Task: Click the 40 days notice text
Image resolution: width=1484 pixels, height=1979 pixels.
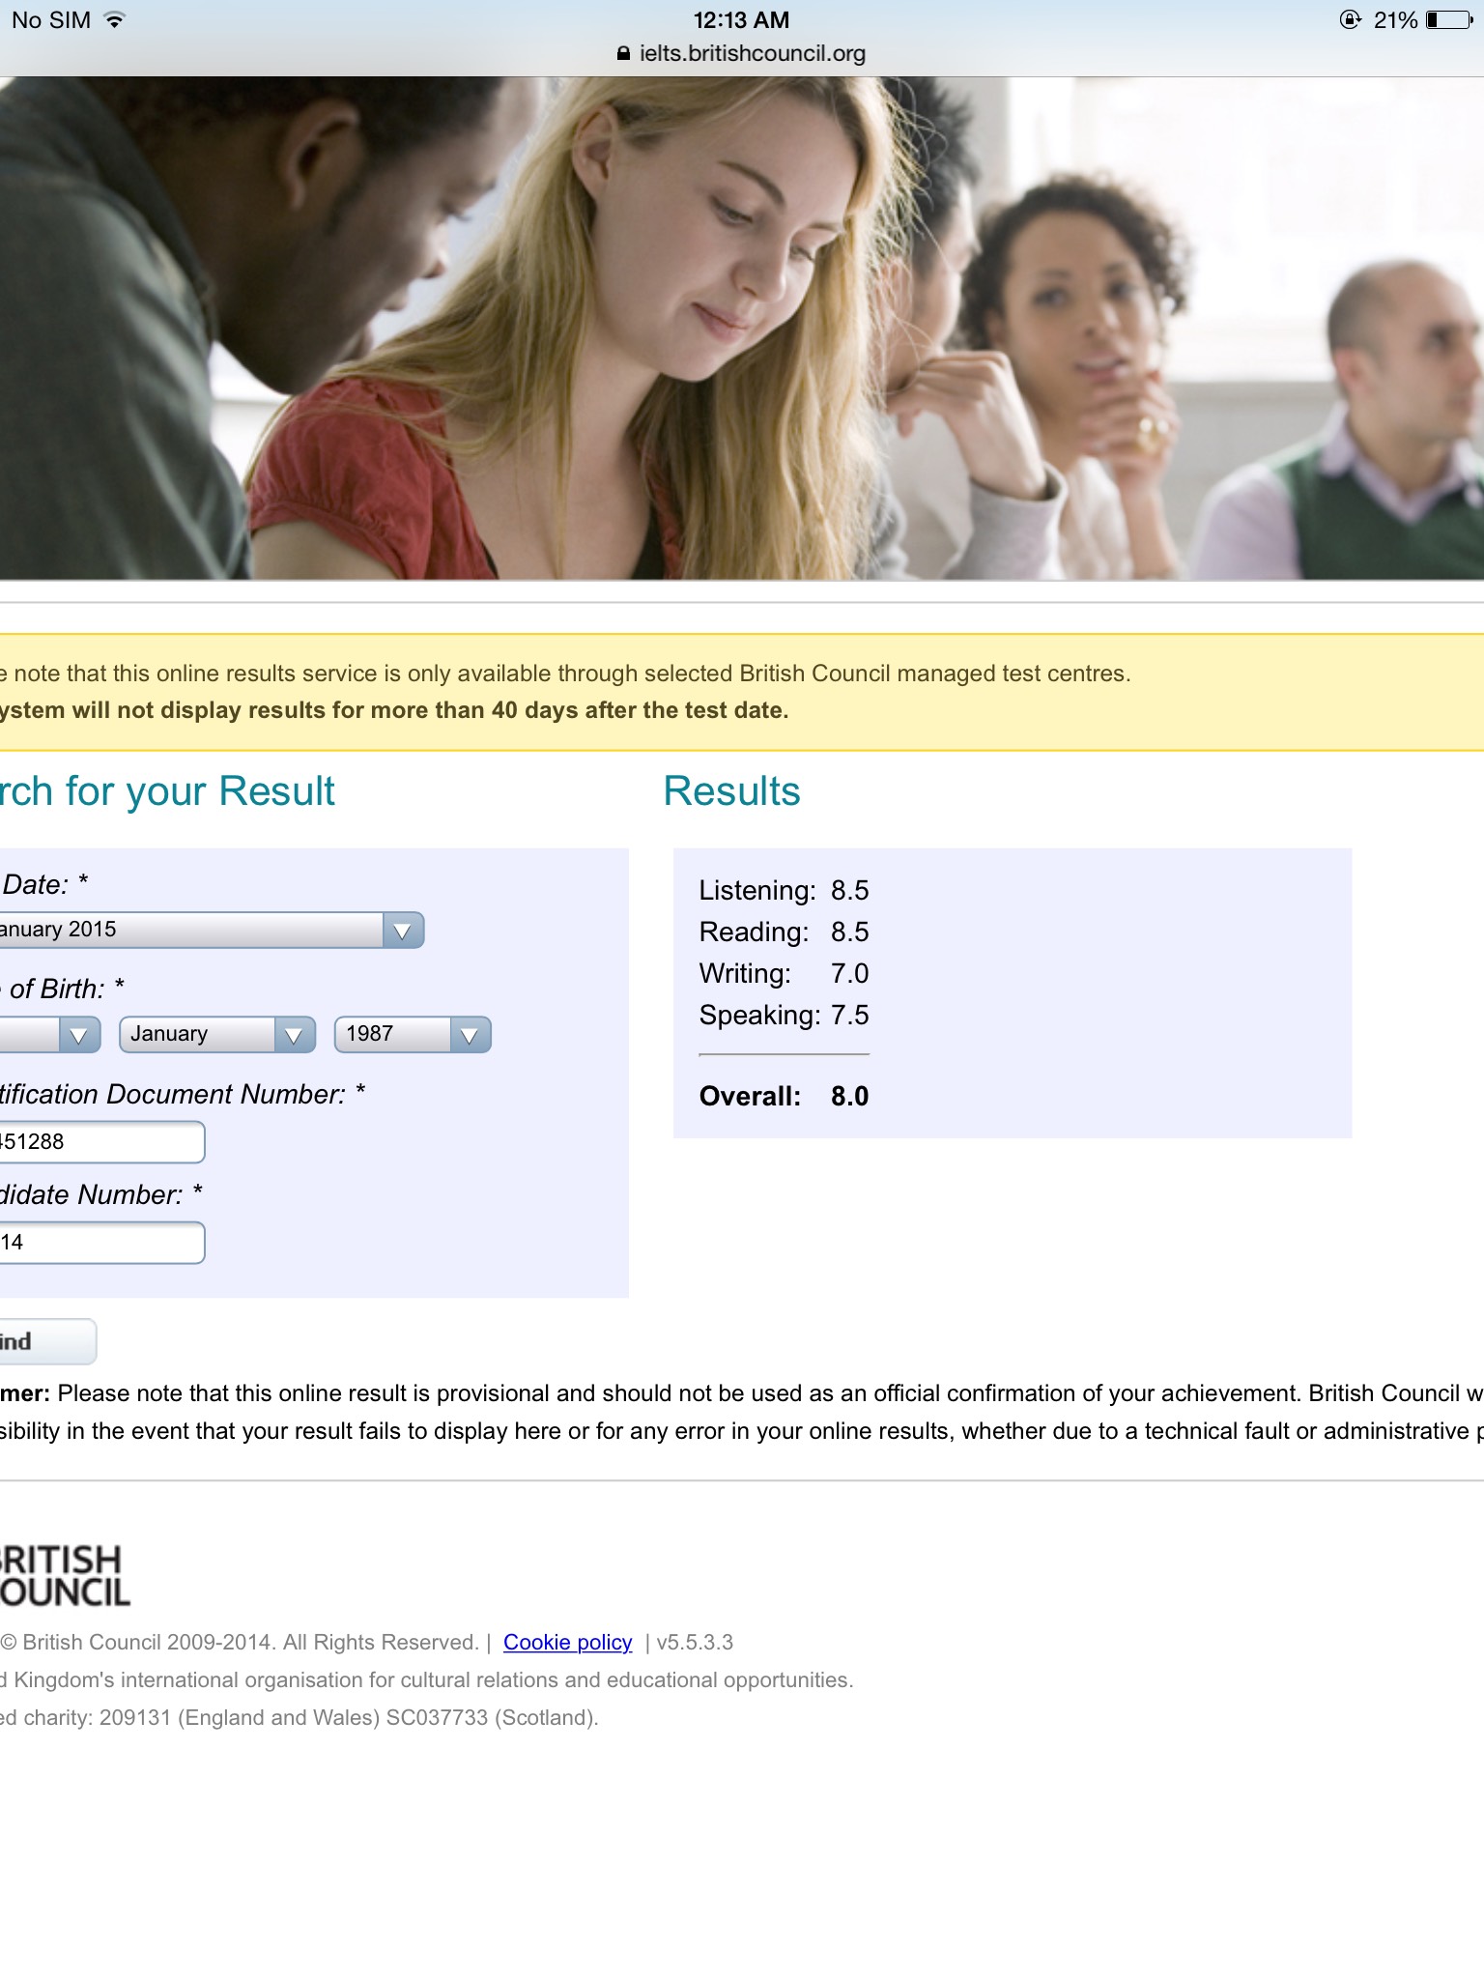Action: pyautogui.click(x=394, y=710)
